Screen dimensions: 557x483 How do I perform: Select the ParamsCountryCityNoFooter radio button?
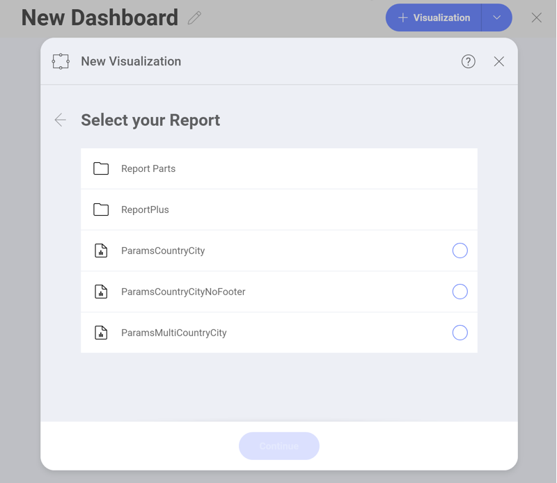point(460,291)
